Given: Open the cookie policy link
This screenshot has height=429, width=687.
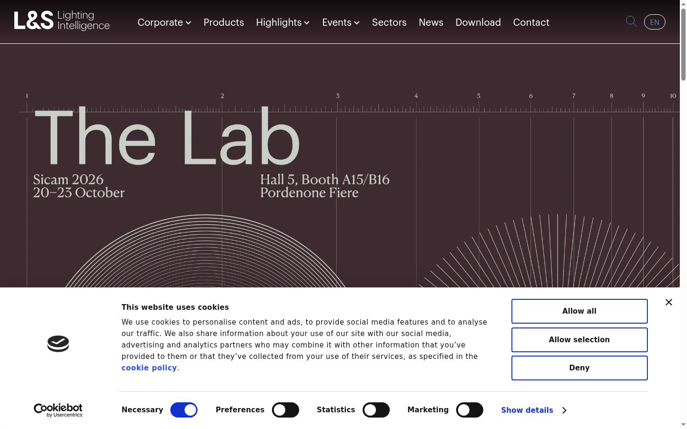Looking at the screenshot, I should coord(149,368).
